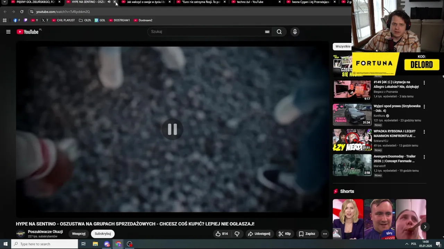
Task: Open the Windows notification center
Action: [x=438, y=244]
